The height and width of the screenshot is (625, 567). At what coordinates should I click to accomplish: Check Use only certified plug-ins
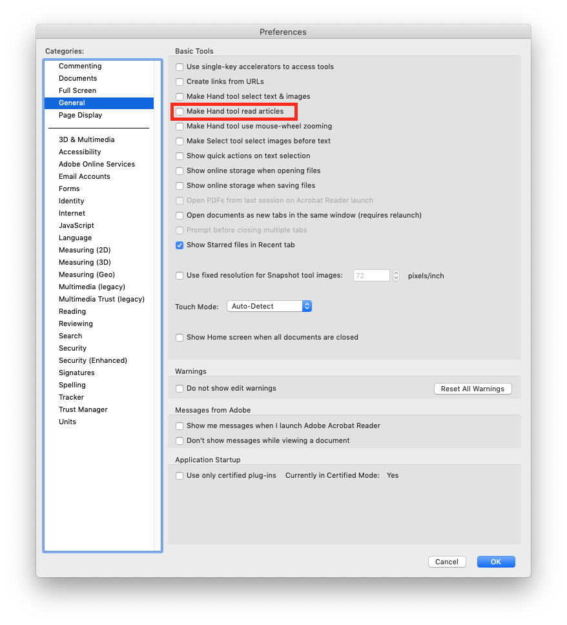coord(180,476)
